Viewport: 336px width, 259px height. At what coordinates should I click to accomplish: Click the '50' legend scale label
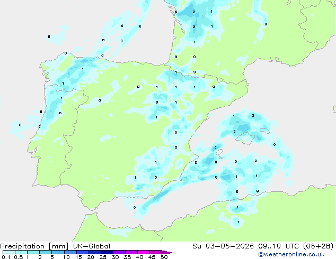pos(164,257)
